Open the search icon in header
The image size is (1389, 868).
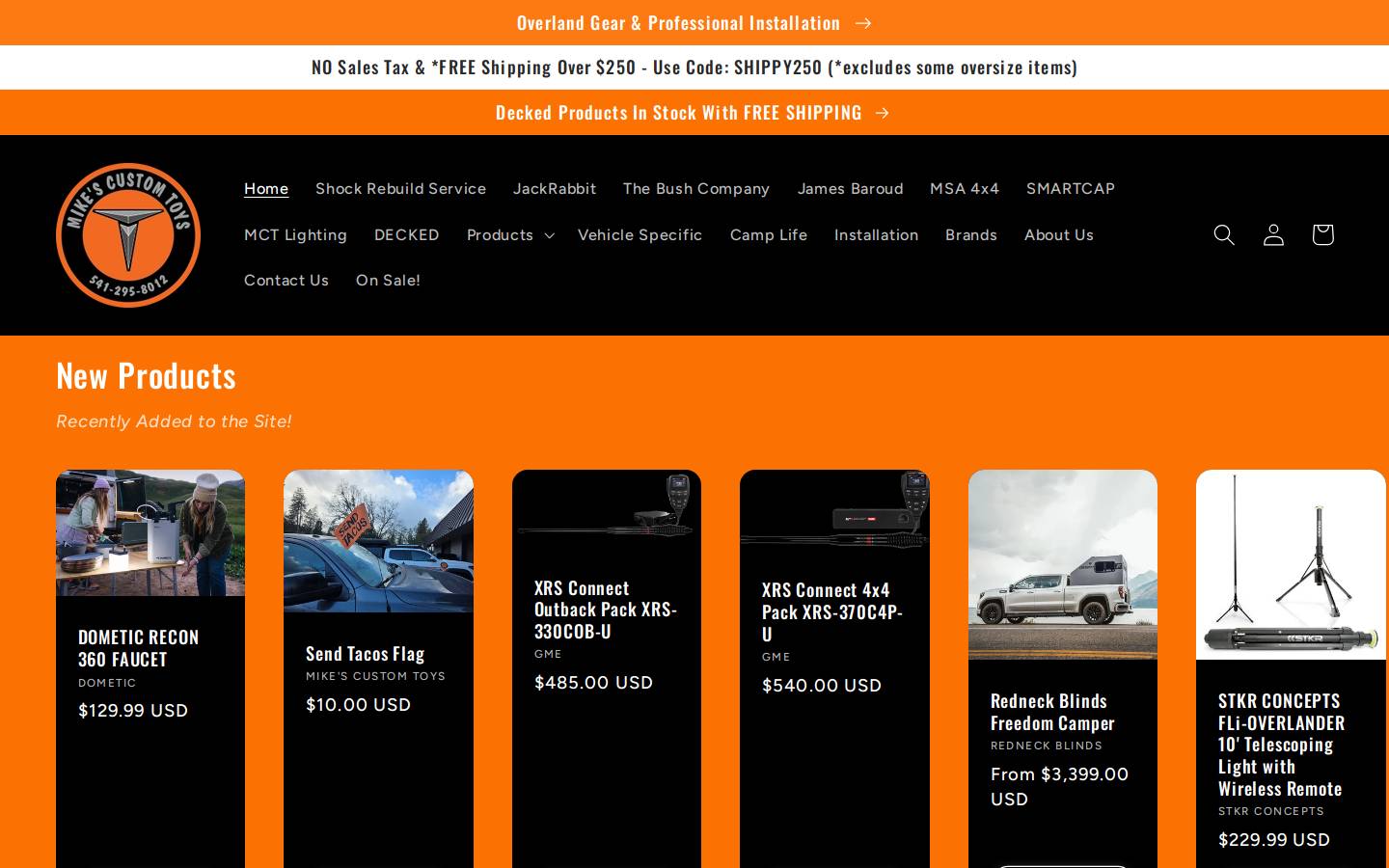[1224, 234]
